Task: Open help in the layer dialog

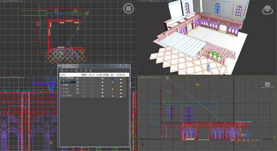Action: pyautogui.click(x=120, y=65)
